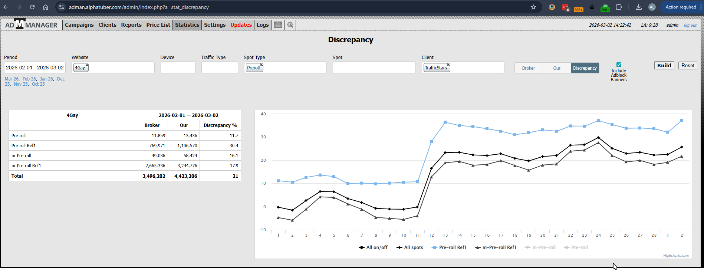Open the Device filter dropdown
The image size is (704, 279).
[x=178, y=68]
